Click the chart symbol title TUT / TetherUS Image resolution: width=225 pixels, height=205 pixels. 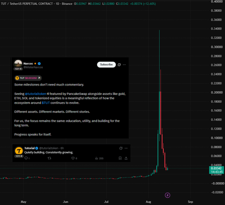click(27, 4)
